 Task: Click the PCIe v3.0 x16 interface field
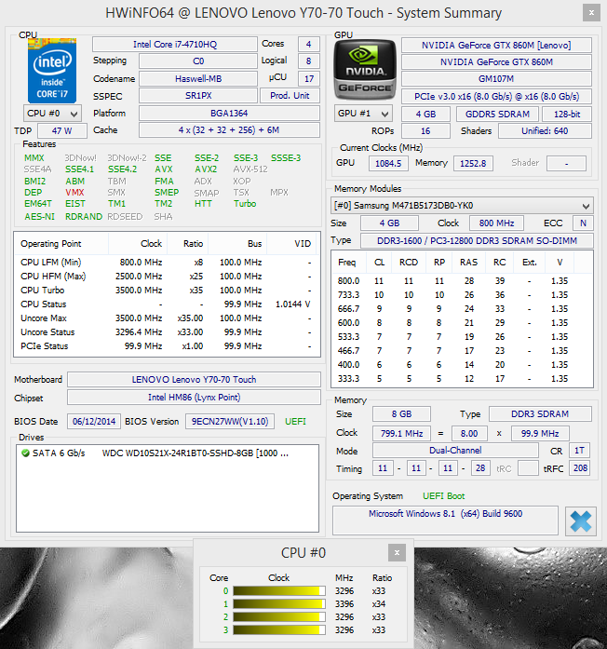click(496, 97)
